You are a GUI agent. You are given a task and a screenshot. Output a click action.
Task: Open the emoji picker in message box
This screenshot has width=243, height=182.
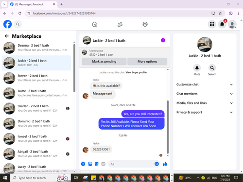coord(156,164)
